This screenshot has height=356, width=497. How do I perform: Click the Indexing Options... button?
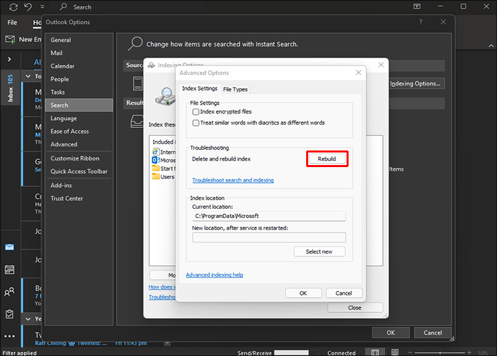[x=415, y=84]
